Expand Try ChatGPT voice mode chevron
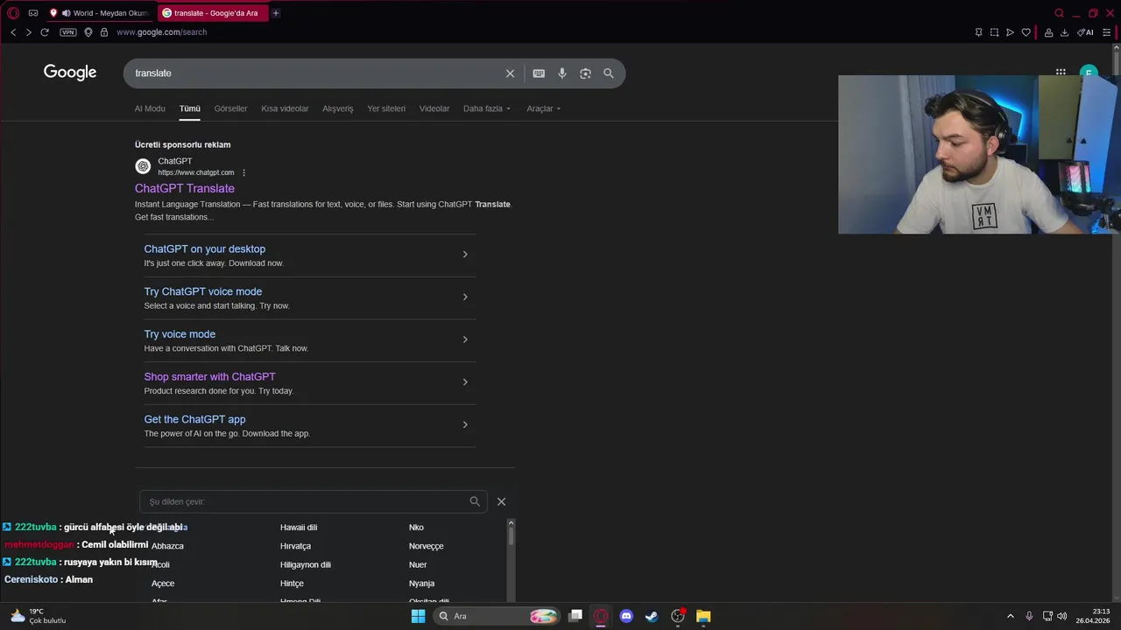Image resolution: width=1121 pixels, height=630 pixels. [465, 297]
